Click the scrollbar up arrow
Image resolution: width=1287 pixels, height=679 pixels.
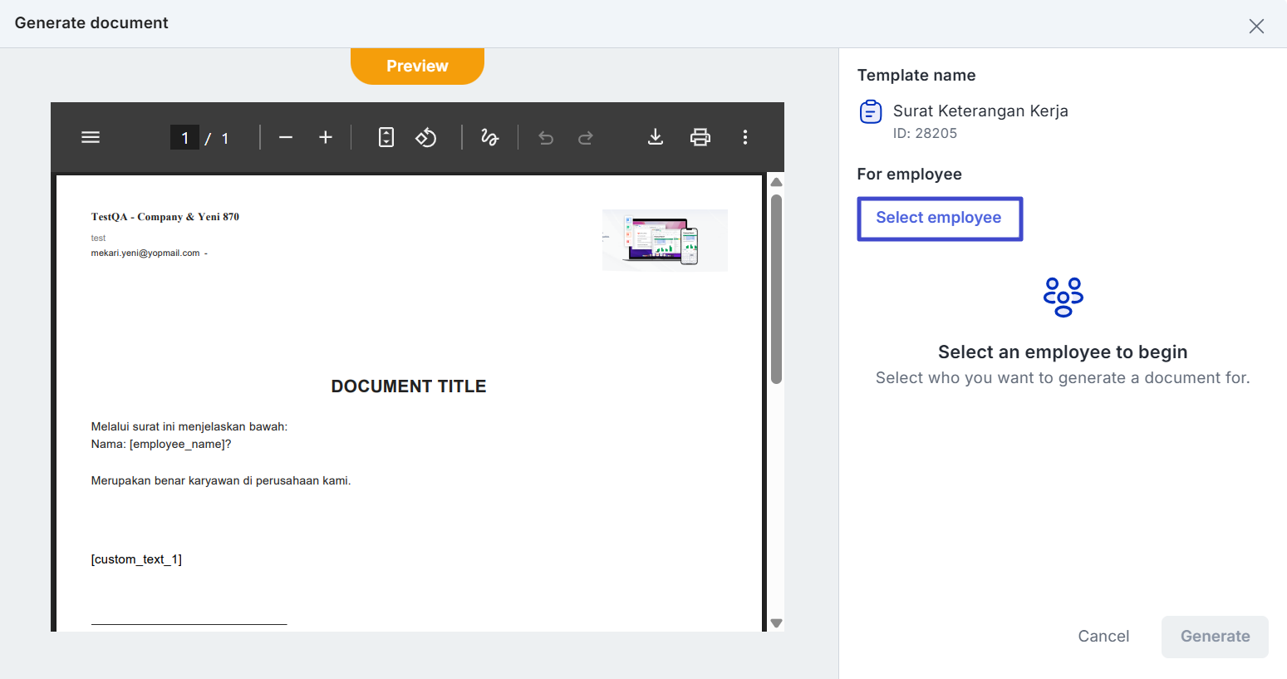[776, 183]
